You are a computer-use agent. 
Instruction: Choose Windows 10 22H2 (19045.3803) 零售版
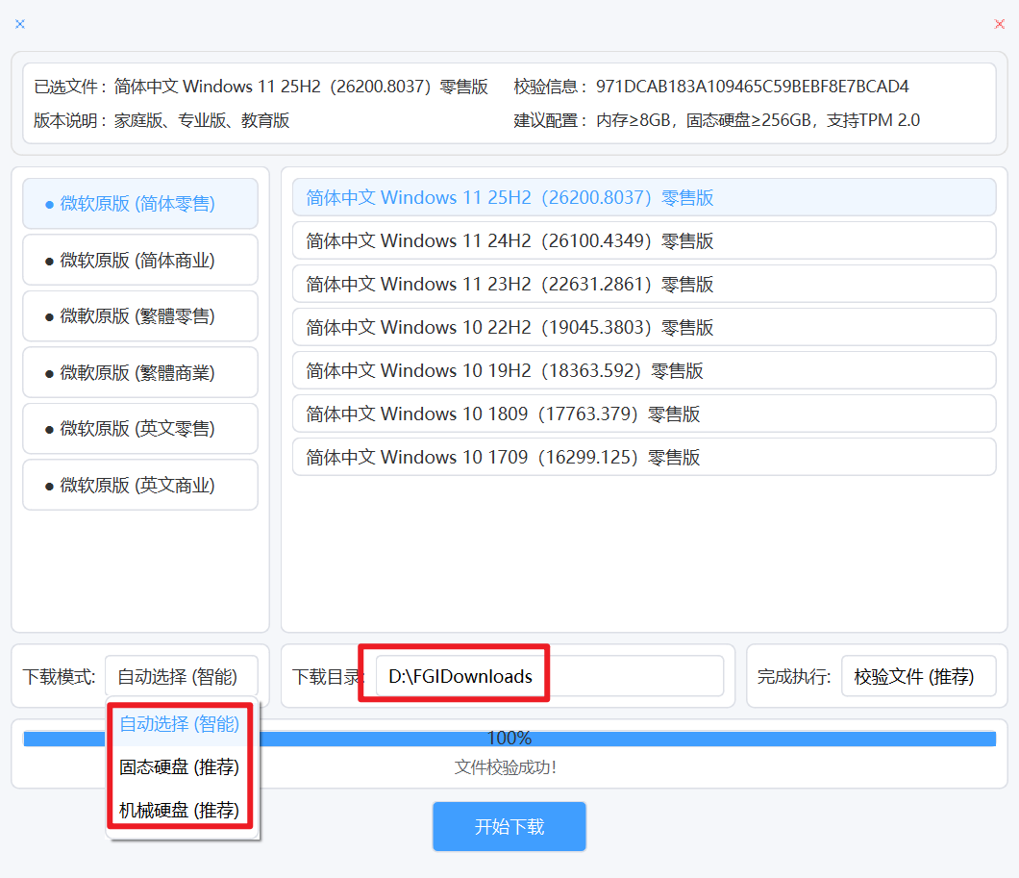(x=642, y=327)
